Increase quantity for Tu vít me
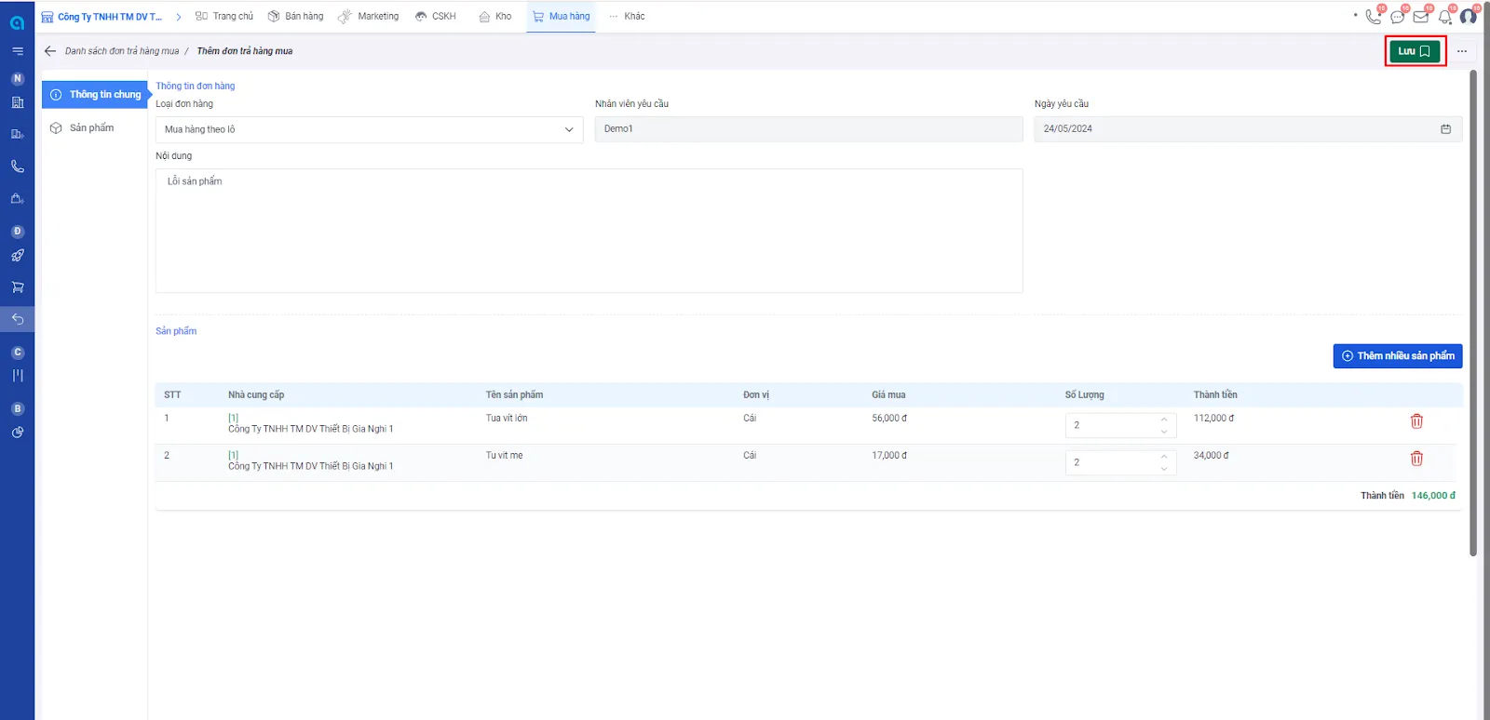The height and width of the screenshot is (720, 1490). 1164,457
